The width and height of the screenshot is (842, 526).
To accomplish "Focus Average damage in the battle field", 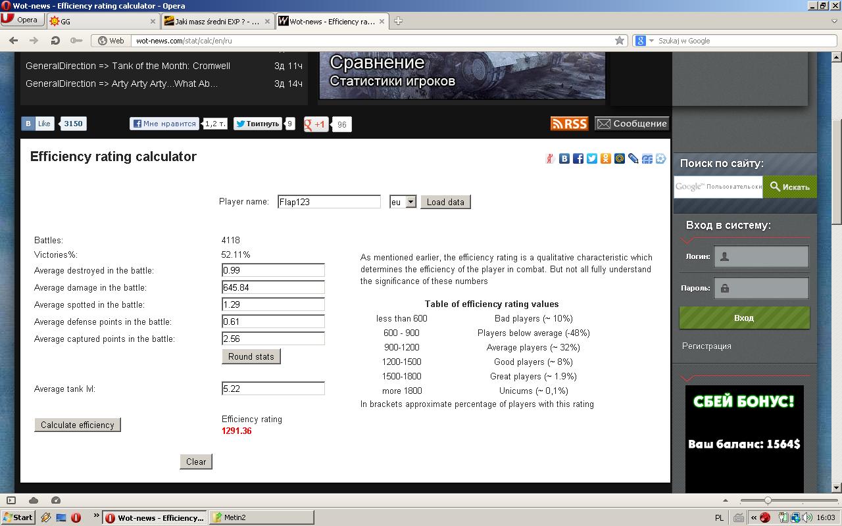I will click(x=273, y=287).
